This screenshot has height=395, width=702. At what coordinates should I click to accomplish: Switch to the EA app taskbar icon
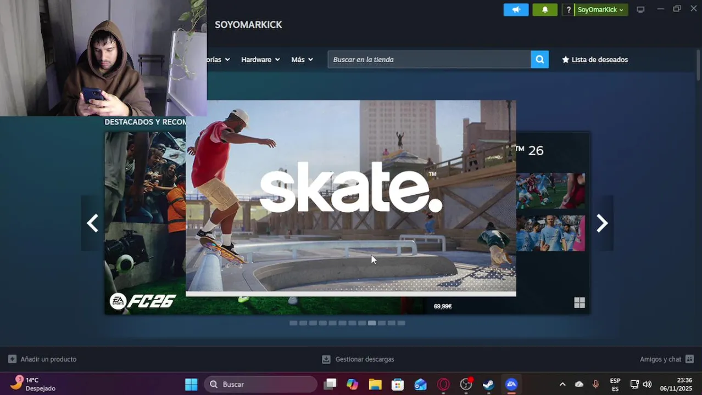(511, 385)
